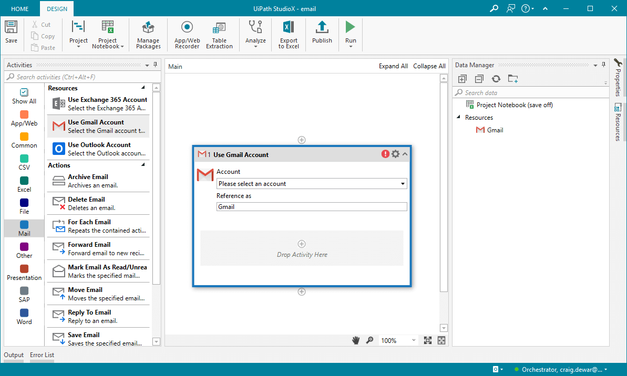Select the Archive Email activity
The width and height of the screenshot is (627, 376).
coord(98,181)
